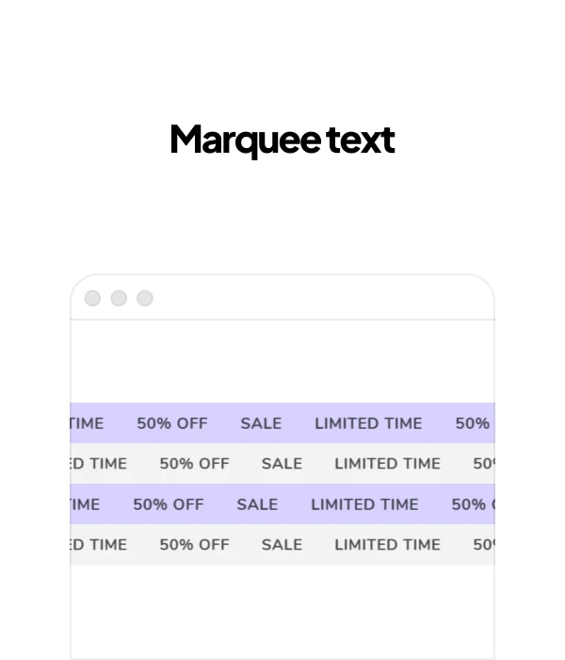Viewport: 565px width, 660px height.
Task: Click SALE in bottom gray marquee row
Action: pos(282,545)
